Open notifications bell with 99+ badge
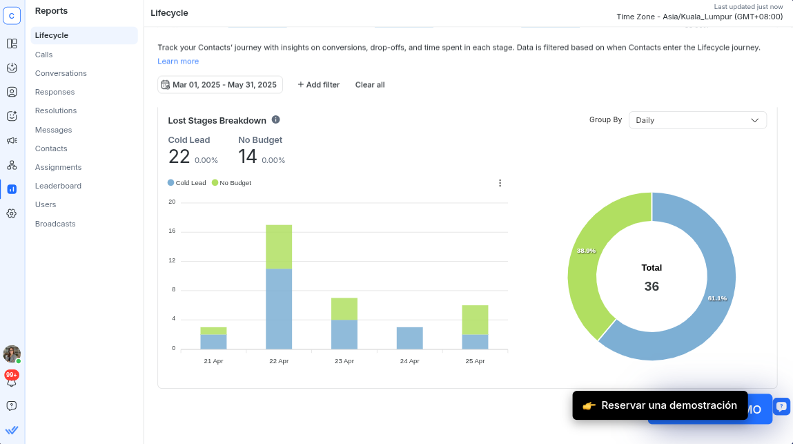This screenshot has height=444, width=793. [x=12, y=378]
